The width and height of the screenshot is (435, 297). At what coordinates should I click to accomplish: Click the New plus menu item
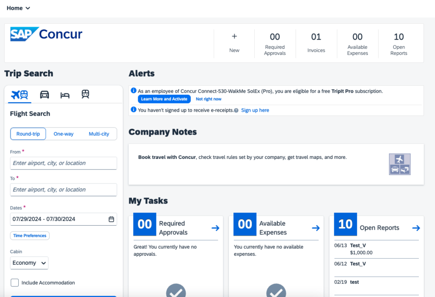(234, 43)
